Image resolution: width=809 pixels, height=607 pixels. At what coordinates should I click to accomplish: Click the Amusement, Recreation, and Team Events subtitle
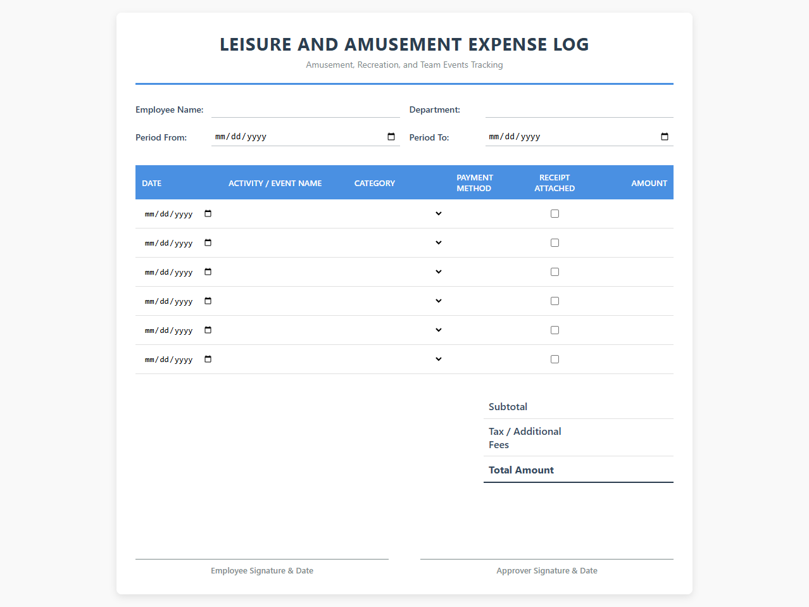point(404,65)
